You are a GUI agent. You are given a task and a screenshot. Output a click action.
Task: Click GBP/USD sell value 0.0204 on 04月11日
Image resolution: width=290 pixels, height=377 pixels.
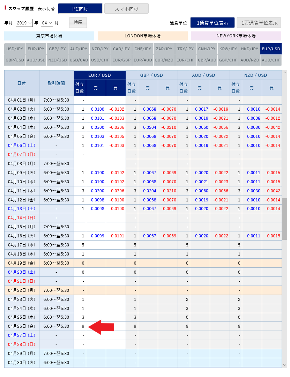coord(150,191)
